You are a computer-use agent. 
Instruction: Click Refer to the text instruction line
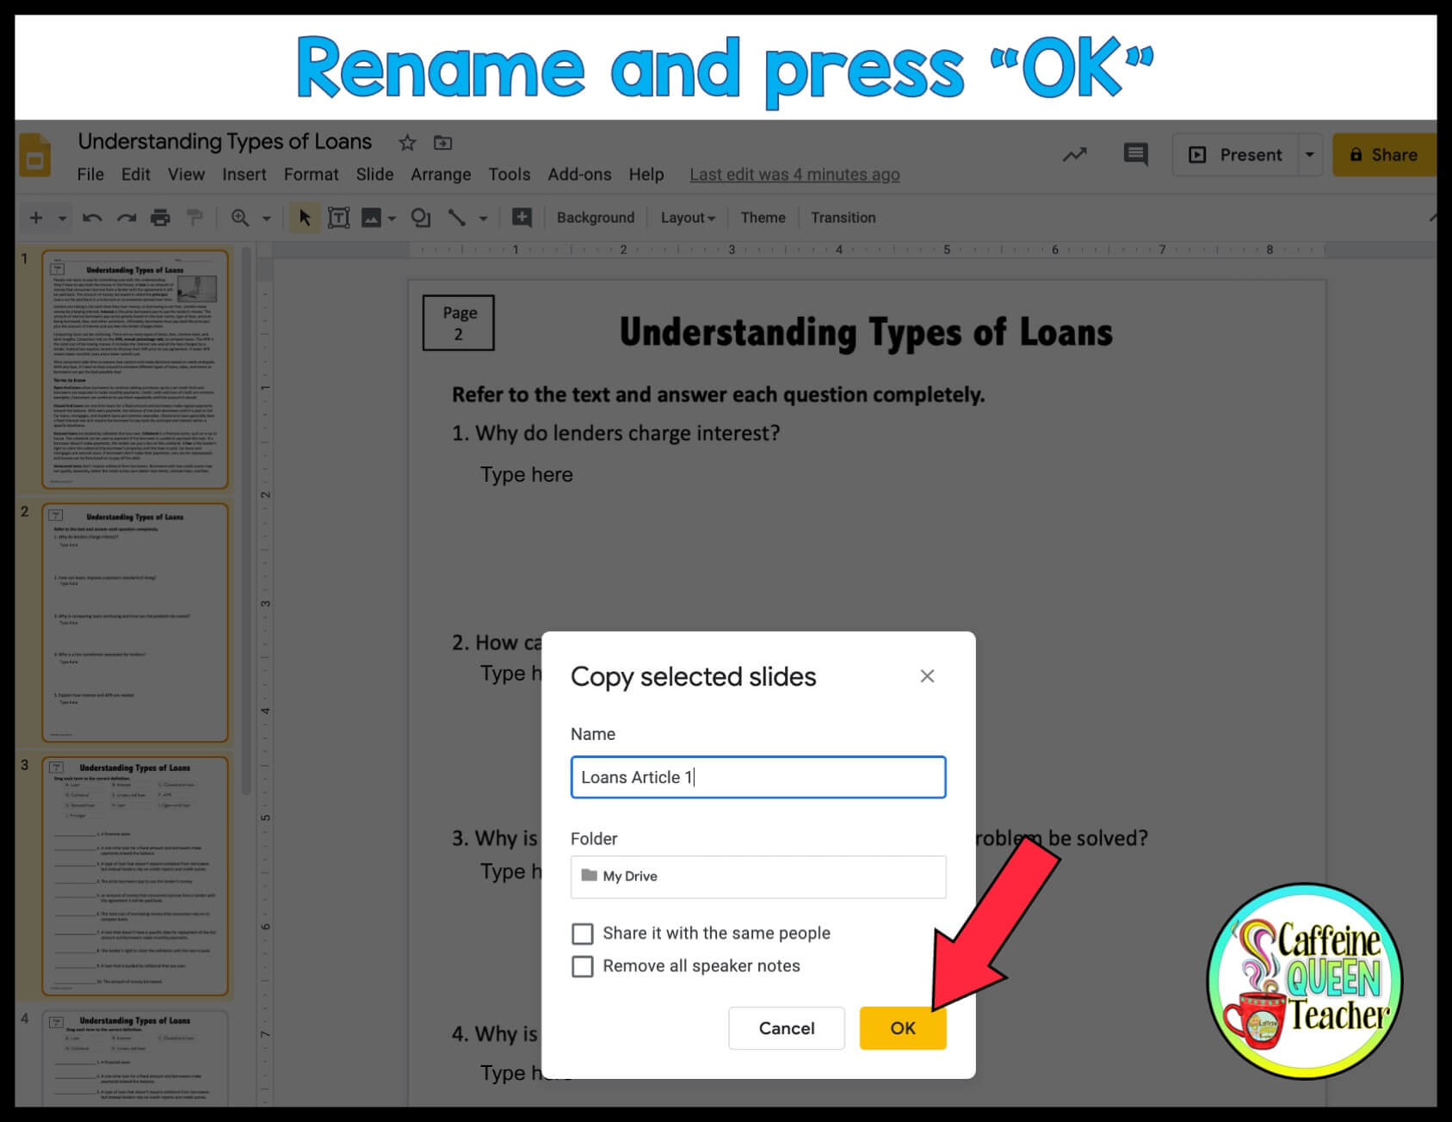coord(718,395)
